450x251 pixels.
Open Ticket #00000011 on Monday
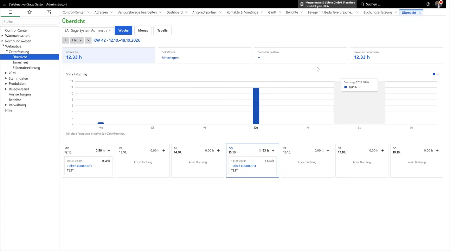(79, 166)
